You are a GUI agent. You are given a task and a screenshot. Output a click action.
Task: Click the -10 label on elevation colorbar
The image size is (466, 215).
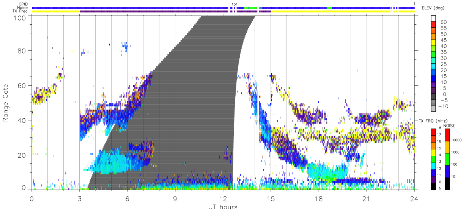(444, 106)
